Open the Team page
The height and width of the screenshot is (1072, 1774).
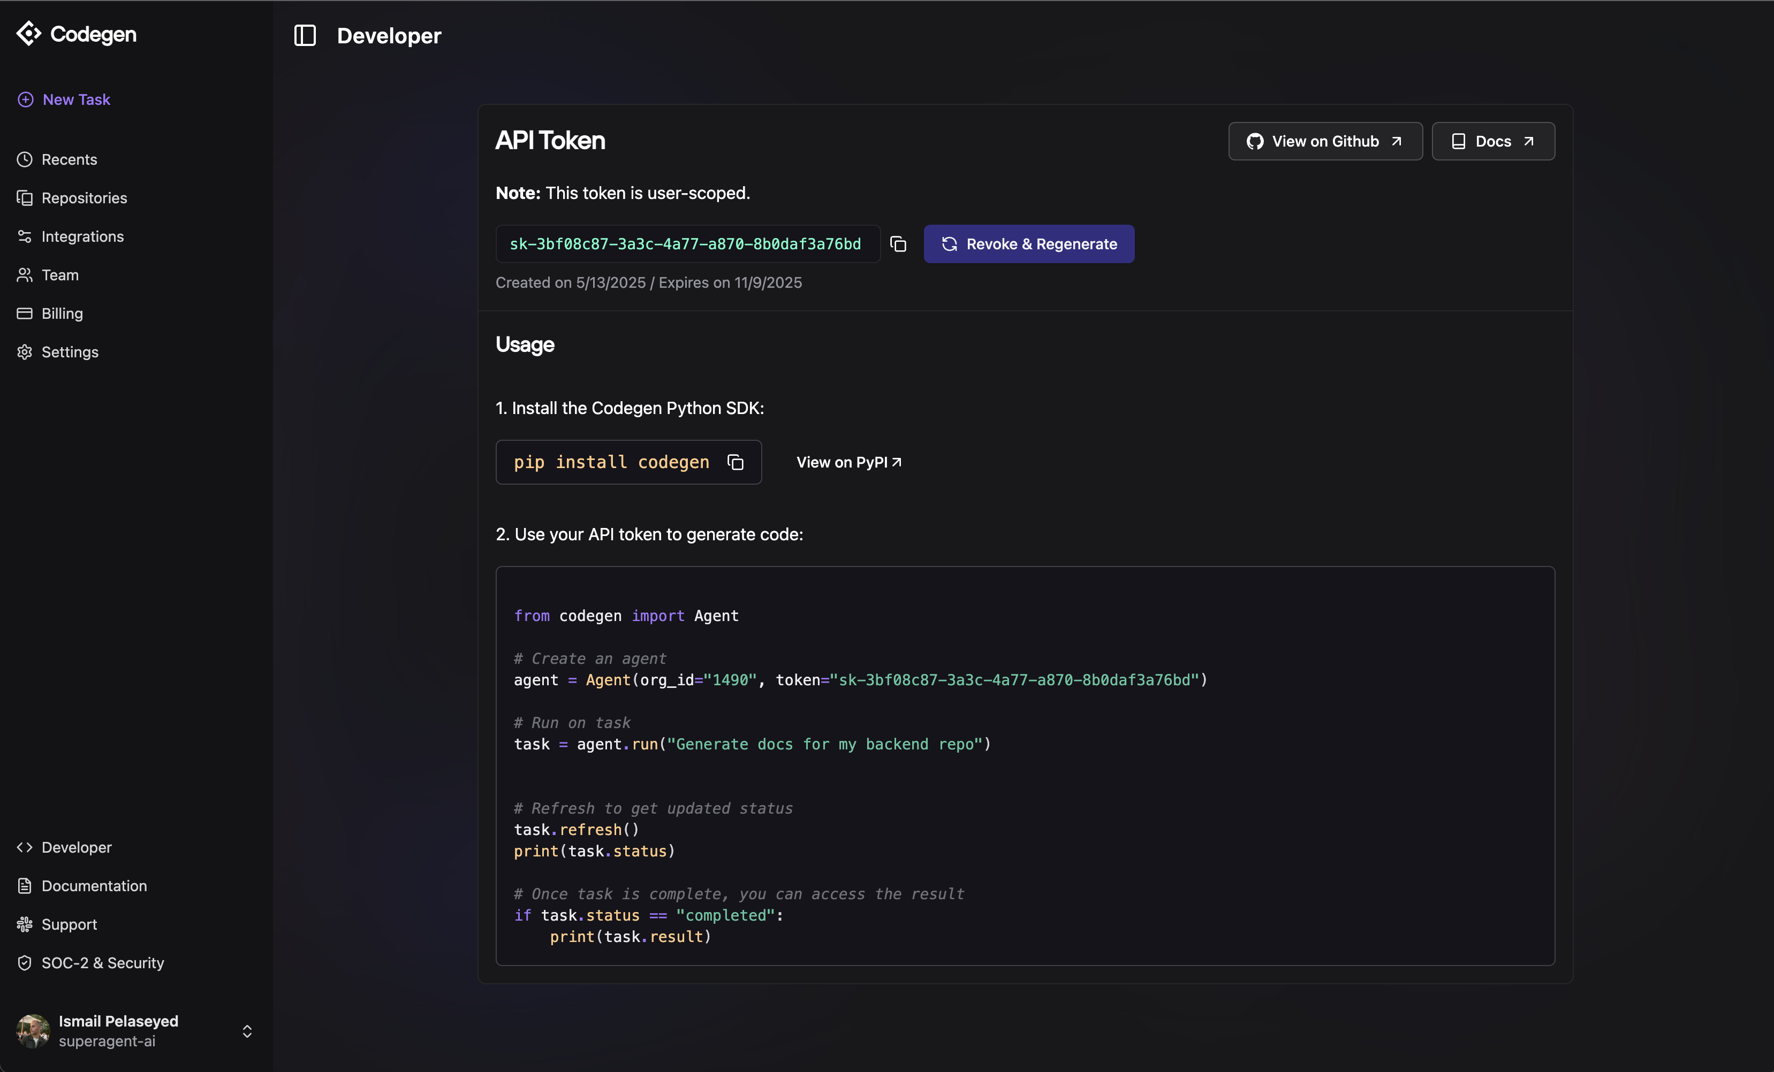60,275
